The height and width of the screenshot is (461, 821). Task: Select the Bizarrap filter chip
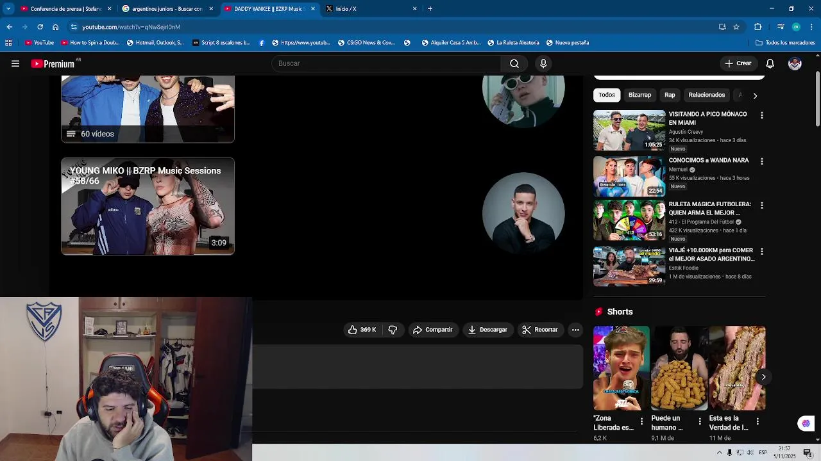point(639,95)
